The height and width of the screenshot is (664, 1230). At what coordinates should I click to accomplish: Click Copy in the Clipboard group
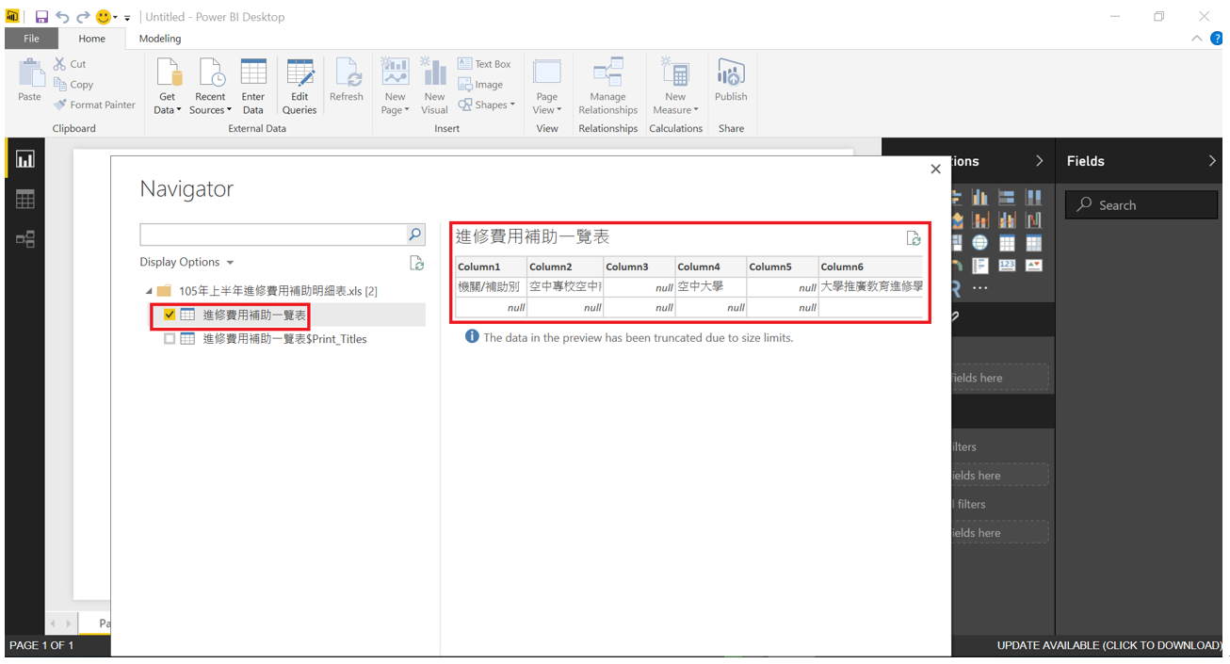click(x=73, y=85)
